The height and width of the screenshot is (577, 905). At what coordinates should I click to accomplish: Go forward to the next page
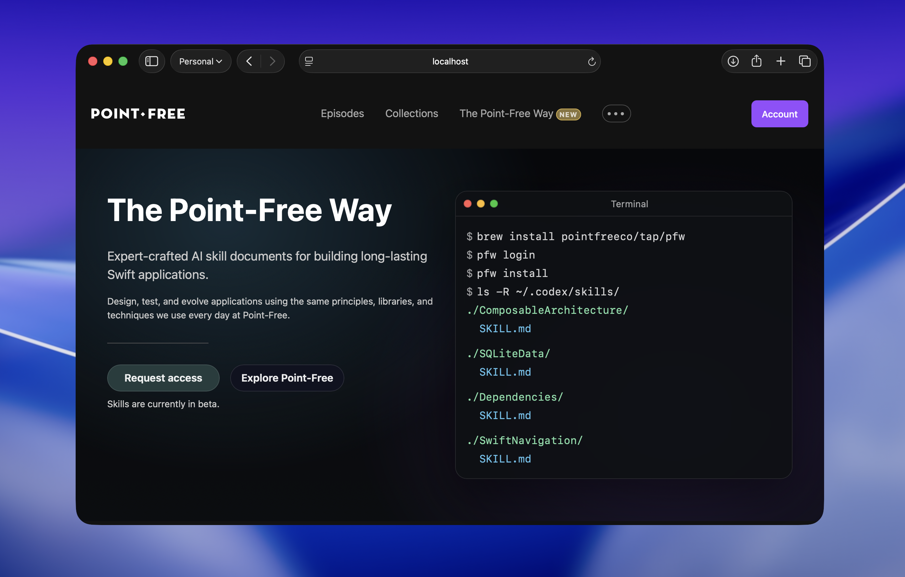tap(273, 61)
